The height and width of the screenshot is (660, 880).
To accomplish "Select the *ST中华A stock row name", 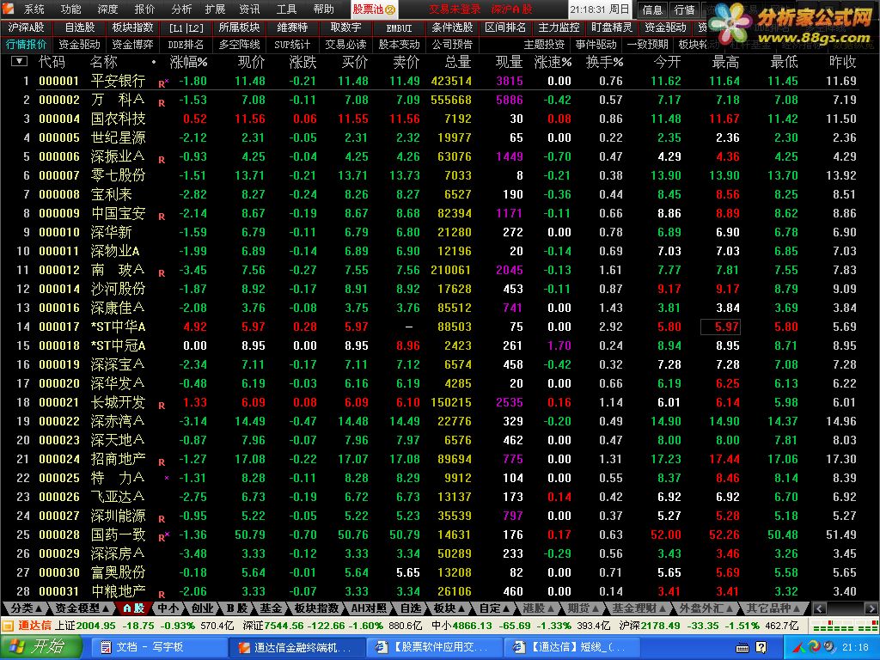I will coord(118,327).
